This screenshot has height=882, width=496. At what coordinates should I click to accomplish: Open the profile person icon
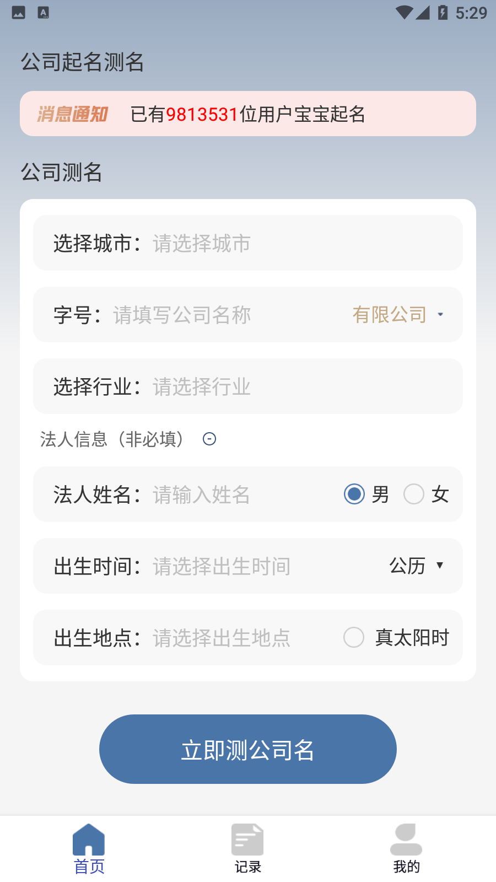(x=406, y=840)
